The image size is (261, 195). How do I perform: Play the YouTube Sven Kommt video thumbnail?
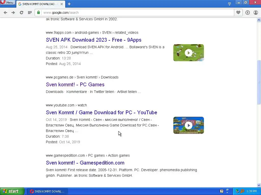[189, 125]
